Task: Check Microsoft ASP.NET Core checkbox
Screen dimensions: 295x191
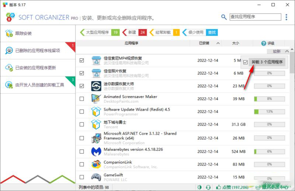Action: click(x=81, y=138)
